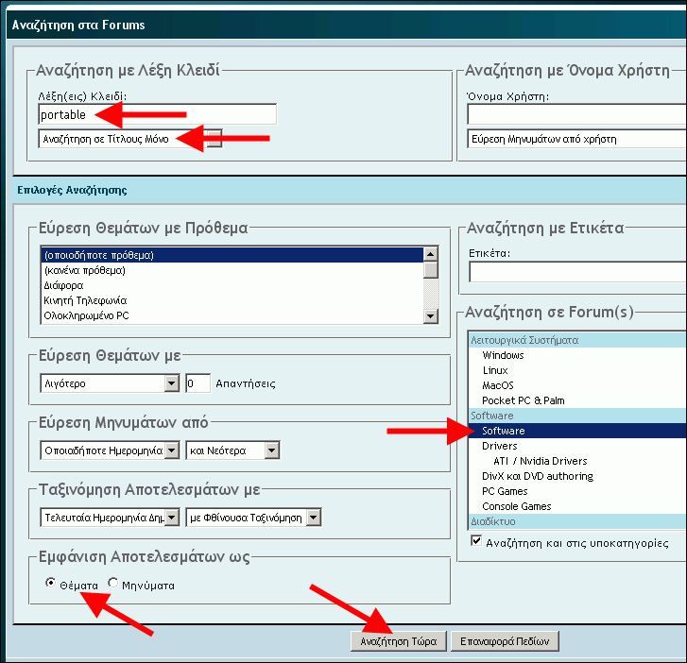The width and height of the screenshot is (687, 663).
Task: Select '(οποιοδήποτε πρόθεμα)' in prefix list
Action: (232, 255)
